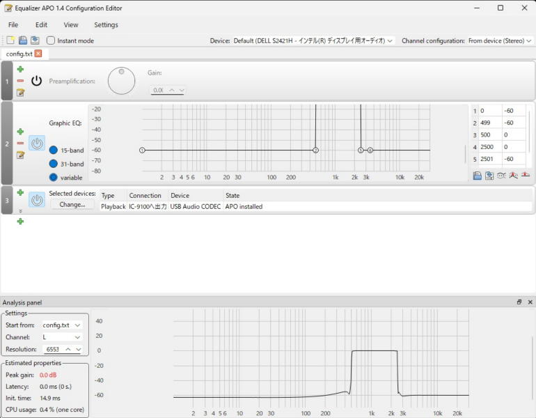Select the 15-band radio button
536x418 pixels.
pos(54,150)
